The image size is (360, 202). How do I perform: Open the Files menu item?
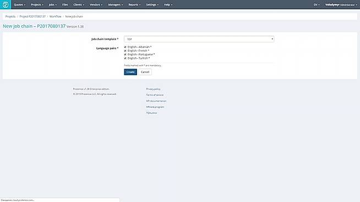click(x=65, y=4)
